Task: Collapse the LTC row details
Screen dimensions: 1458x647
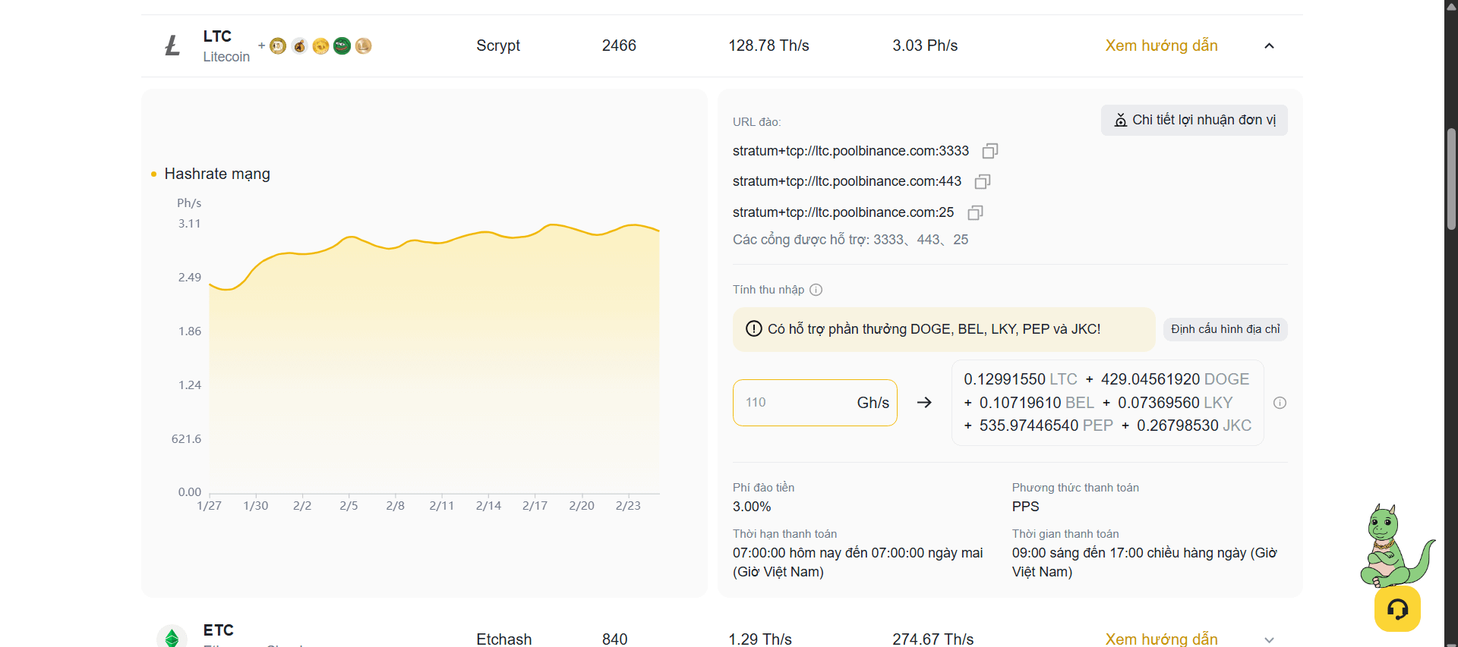Action: (1269, 46)
